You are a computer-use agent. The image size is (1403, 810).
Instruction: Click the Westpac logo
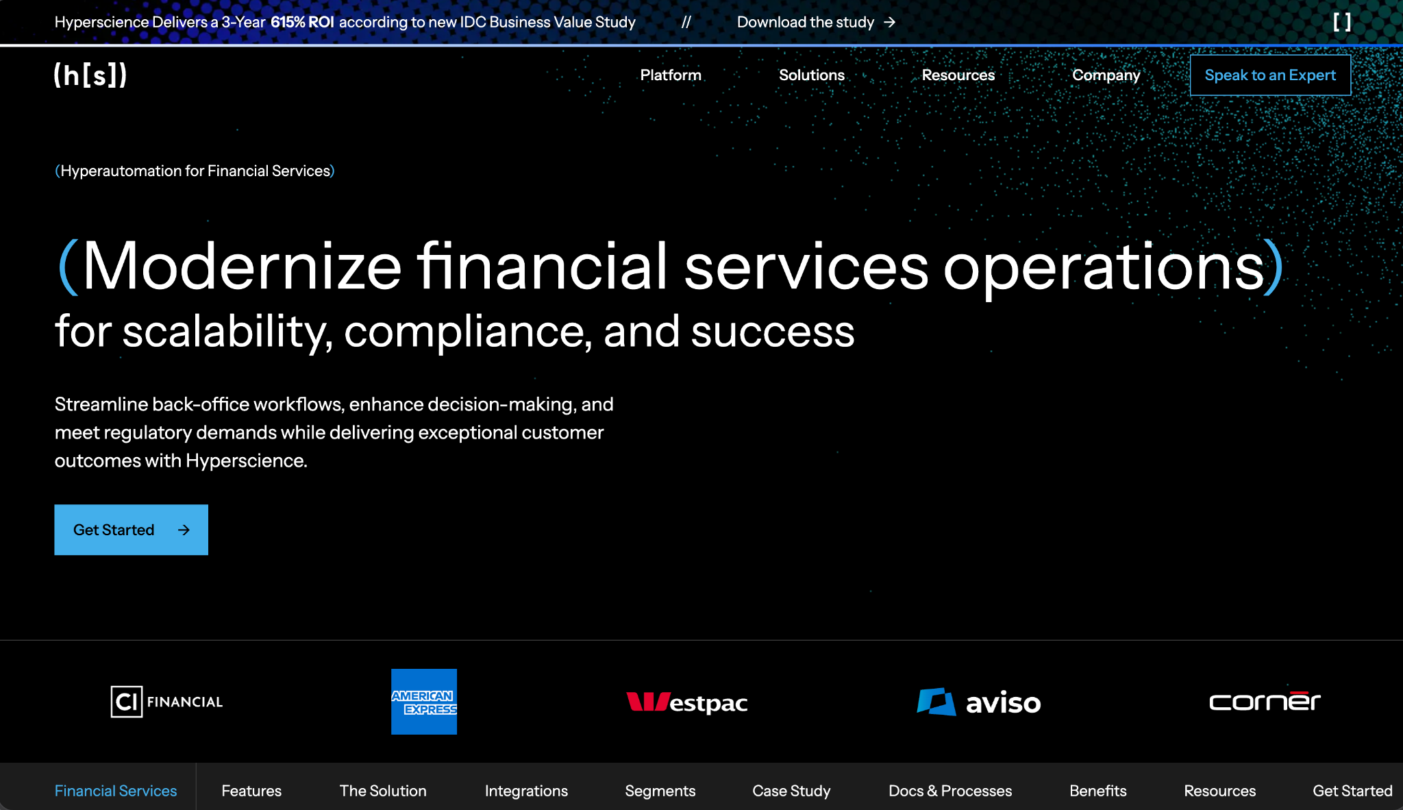[x=686, y=702]
